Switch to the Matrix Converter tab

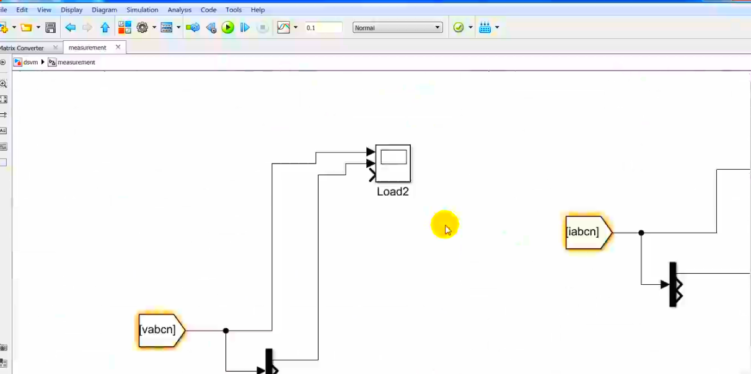pyautogui.click(x=22, y=48)
